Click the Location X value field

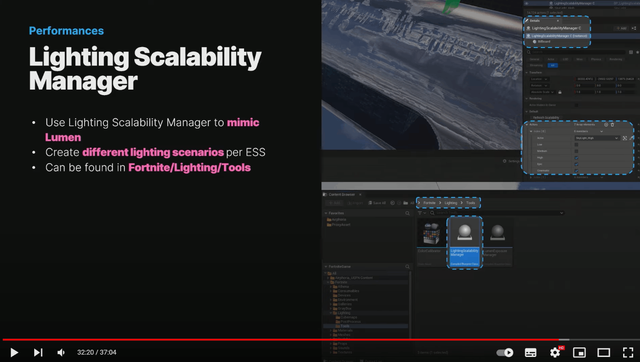click(585, 79)
